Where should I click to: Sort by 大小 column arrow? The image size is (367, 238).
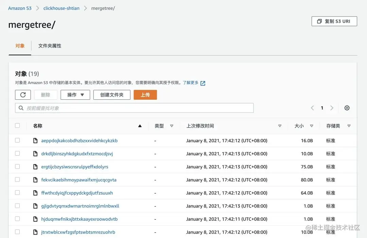point(312,126)
